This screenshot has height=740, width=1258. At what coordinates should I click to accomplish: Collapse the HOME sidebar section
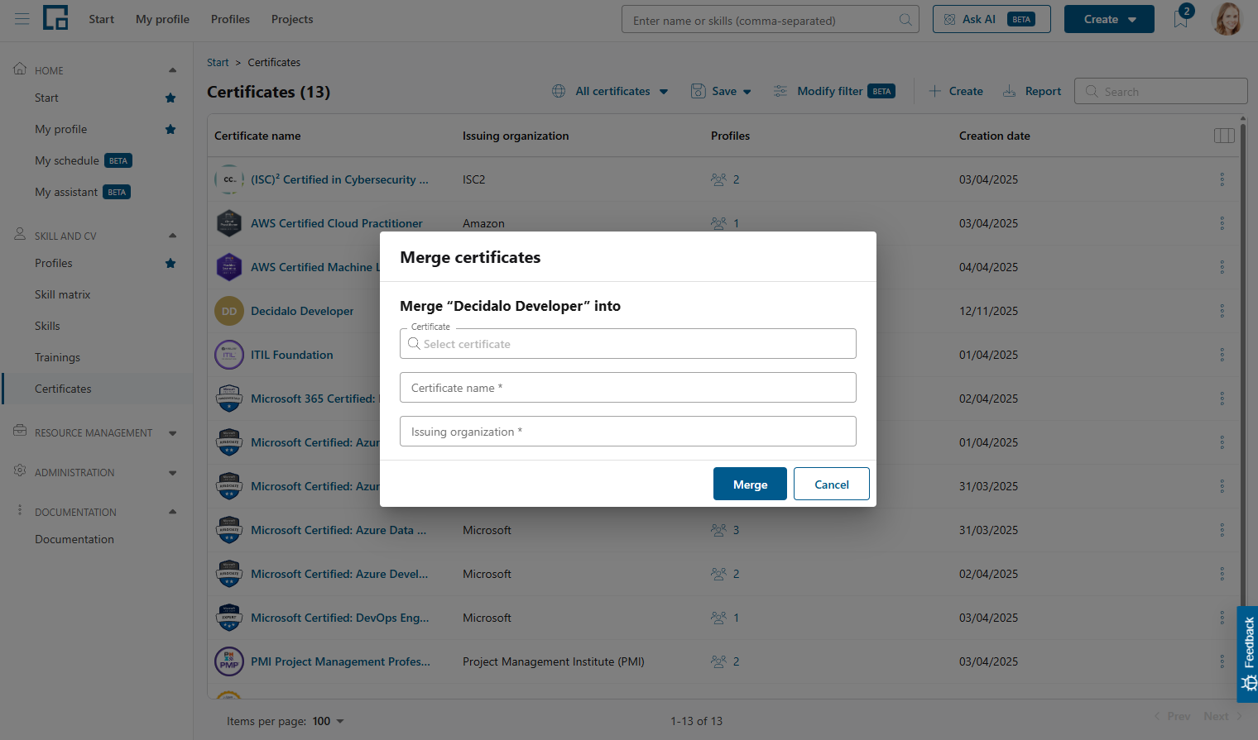[x=172, y=70]
